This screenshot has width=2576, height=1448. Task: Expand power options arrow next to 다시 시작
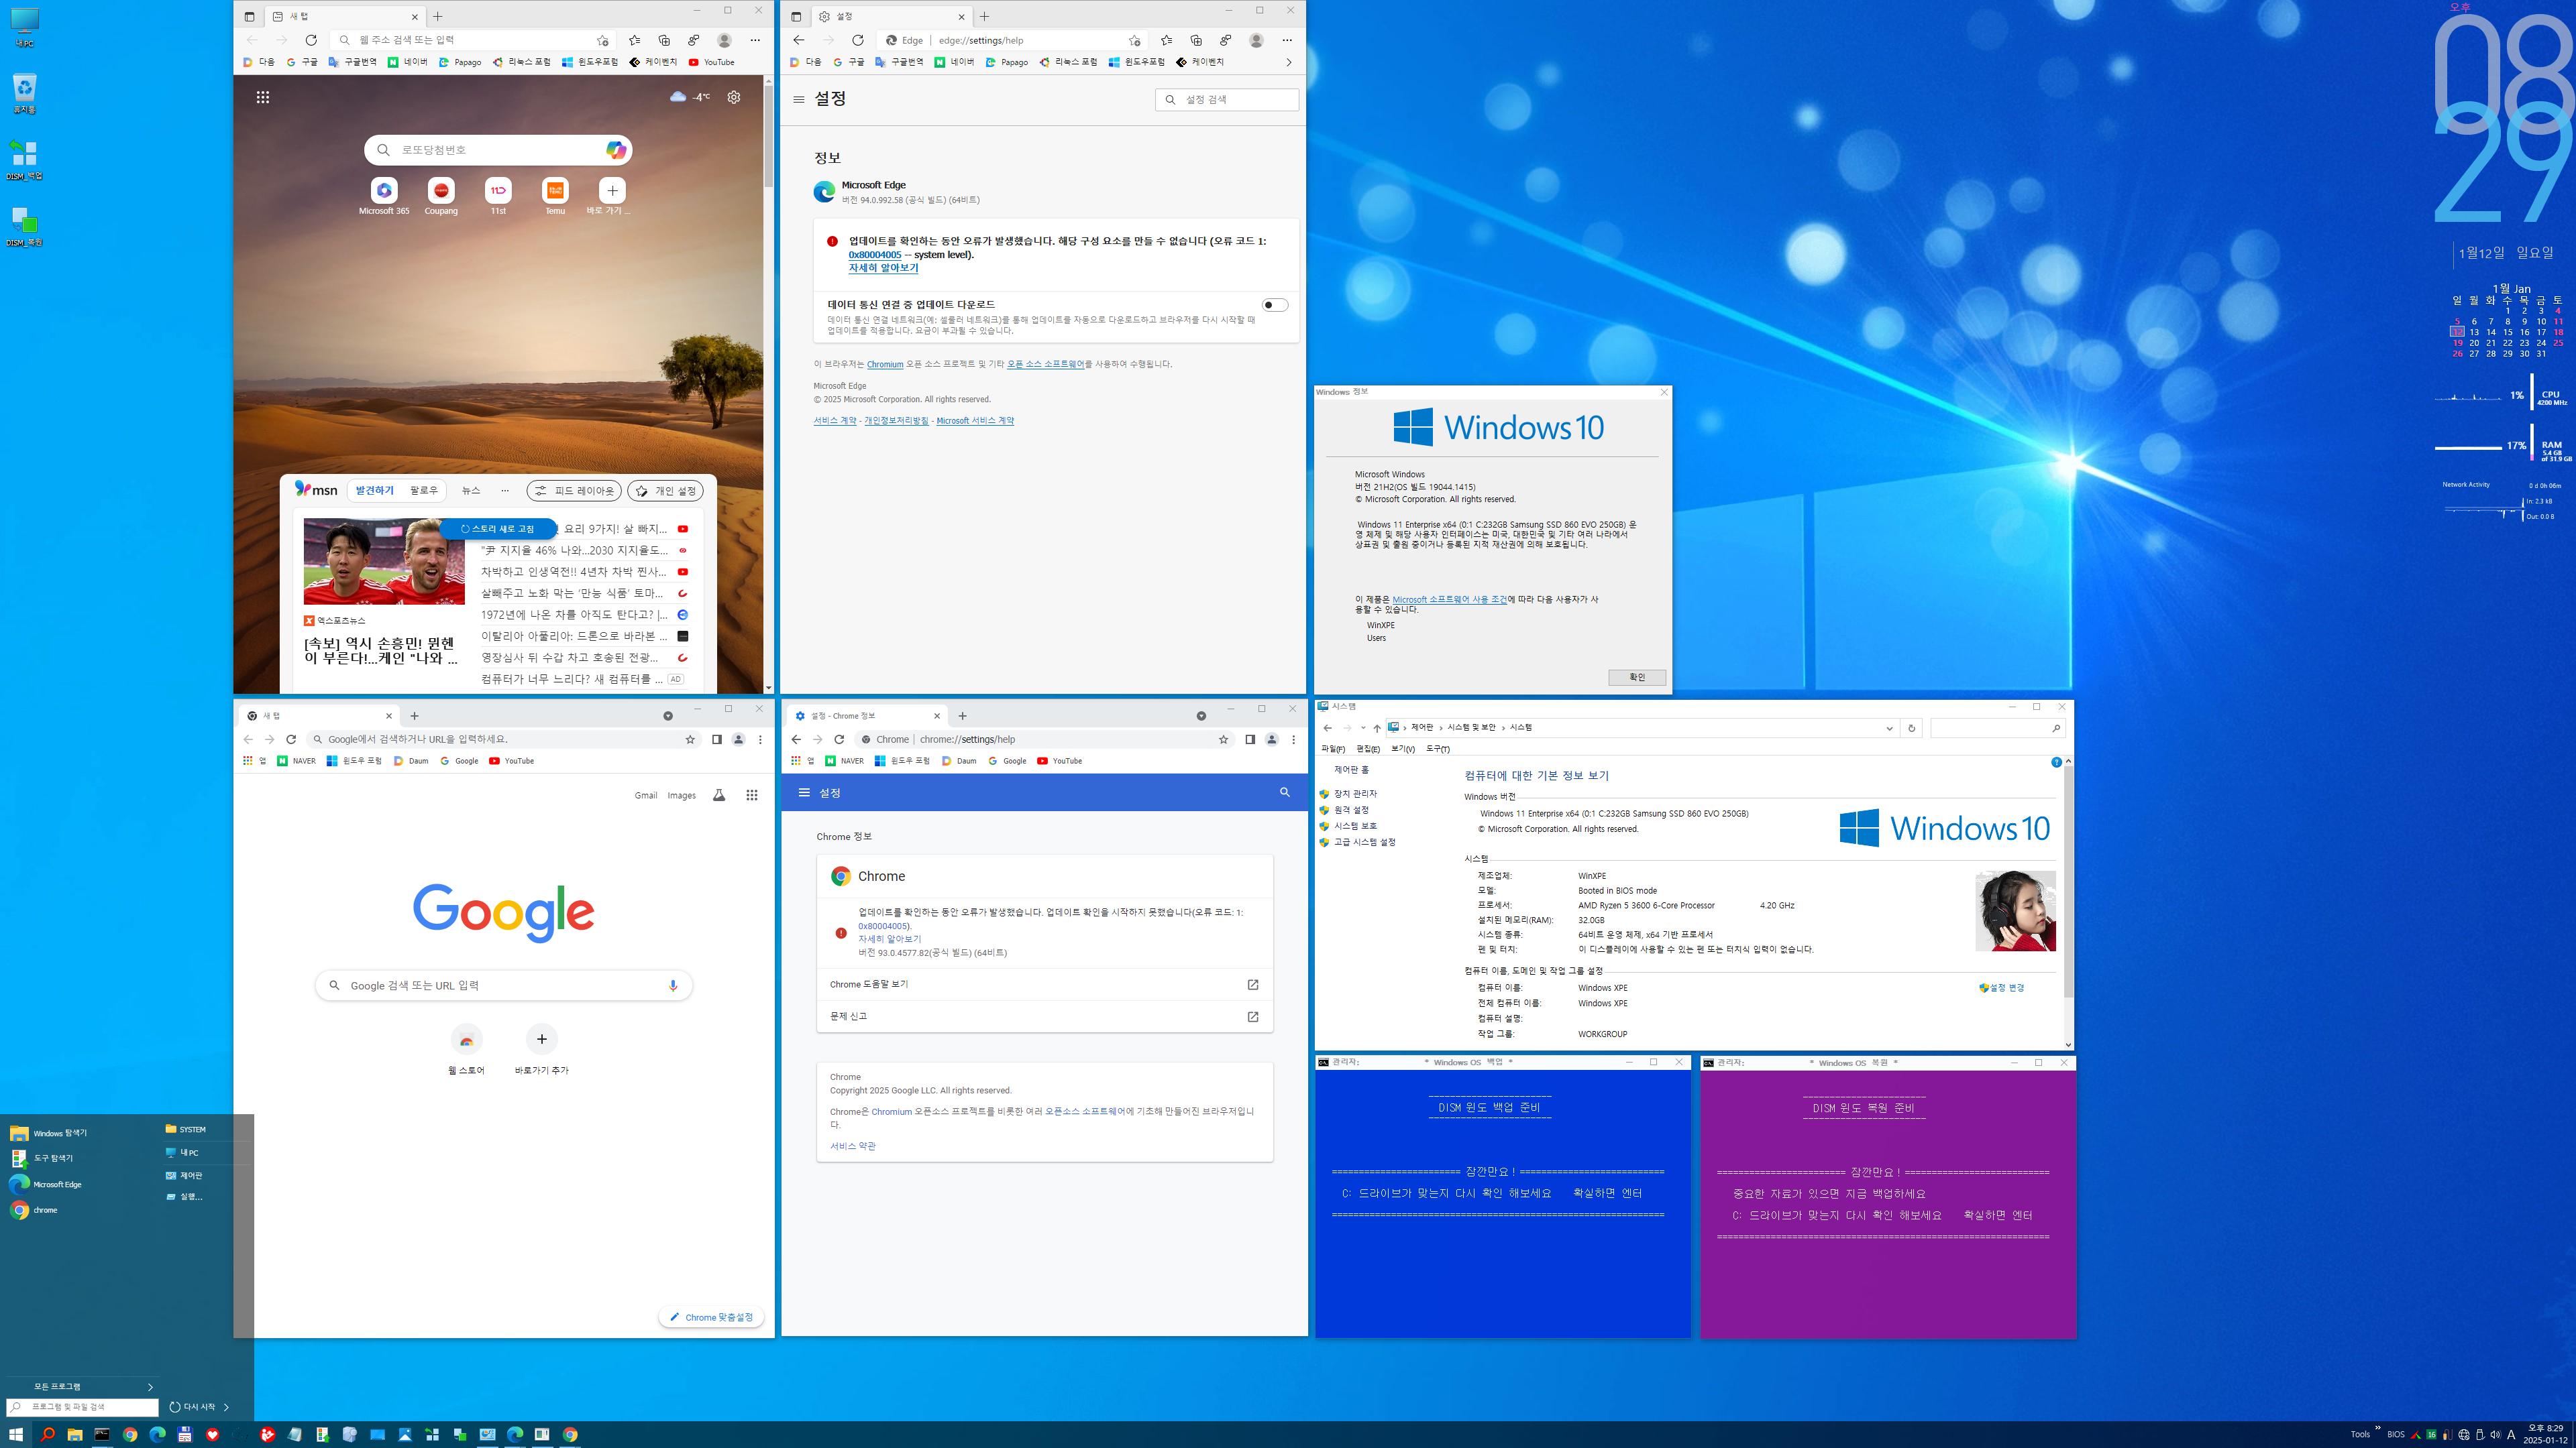[227, 1407]
